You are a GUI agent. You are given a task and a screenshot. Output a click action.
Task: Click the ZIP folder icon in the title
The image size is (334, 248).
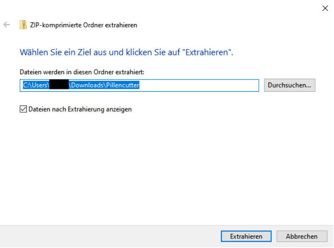[23, 25]
